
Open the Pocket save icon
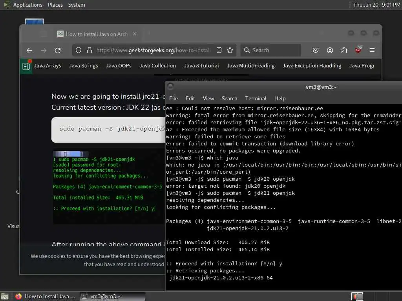pyautogui.click(x=316, y=50)
